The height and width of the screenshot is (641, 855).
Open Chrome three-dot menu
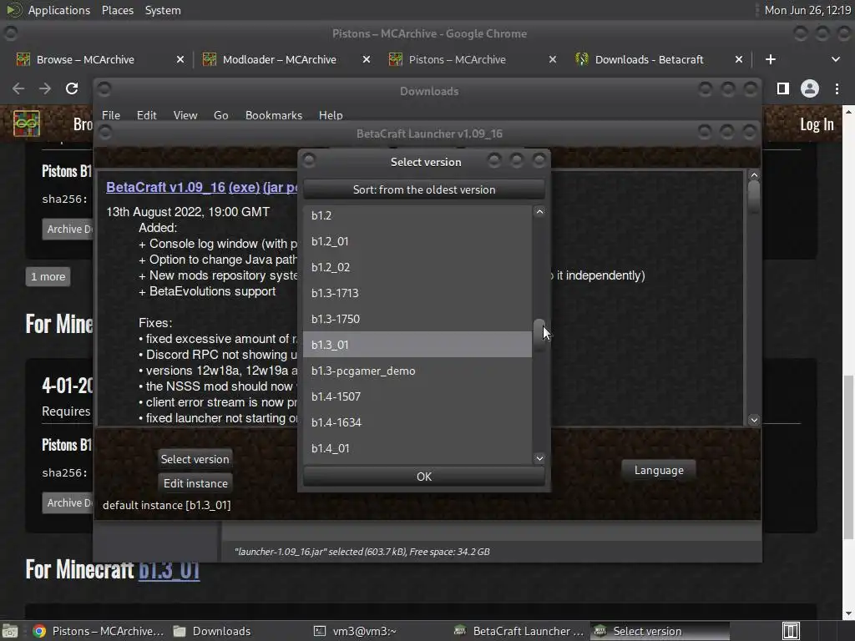tap(837, 88)
